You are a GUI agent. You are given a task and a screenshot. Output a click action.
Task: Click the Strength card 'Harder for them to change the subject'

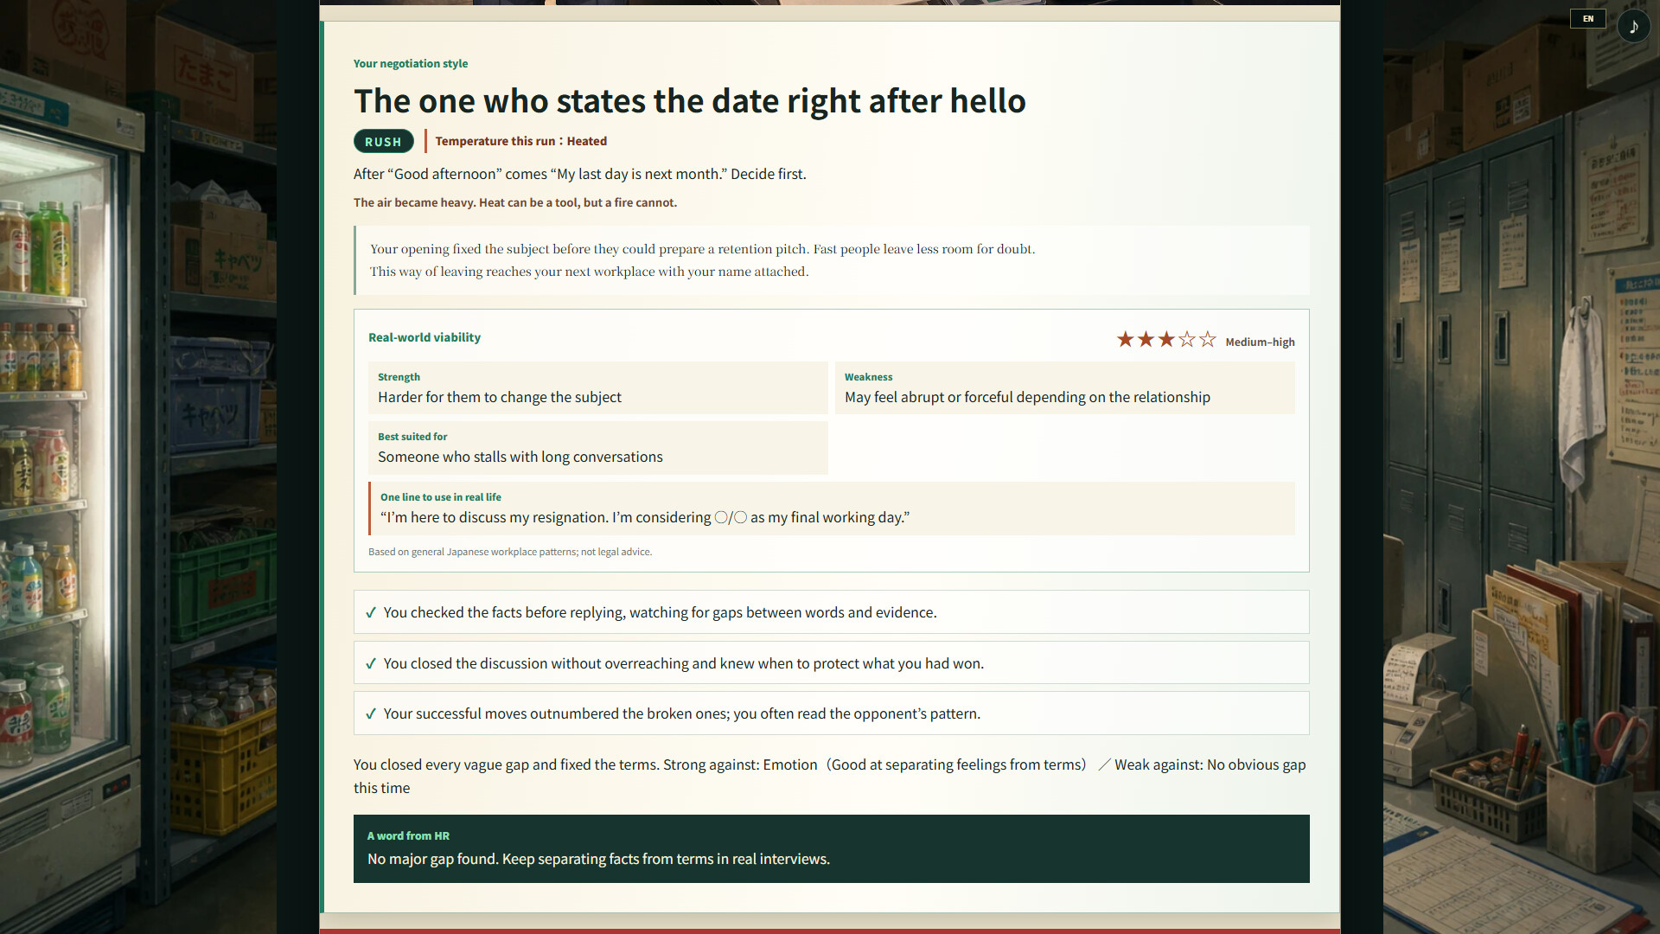[598, 388]
